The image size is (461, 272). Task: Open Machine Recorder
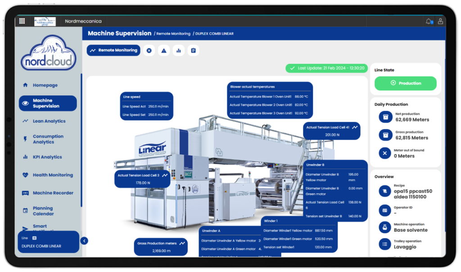[x=53, y=193]
